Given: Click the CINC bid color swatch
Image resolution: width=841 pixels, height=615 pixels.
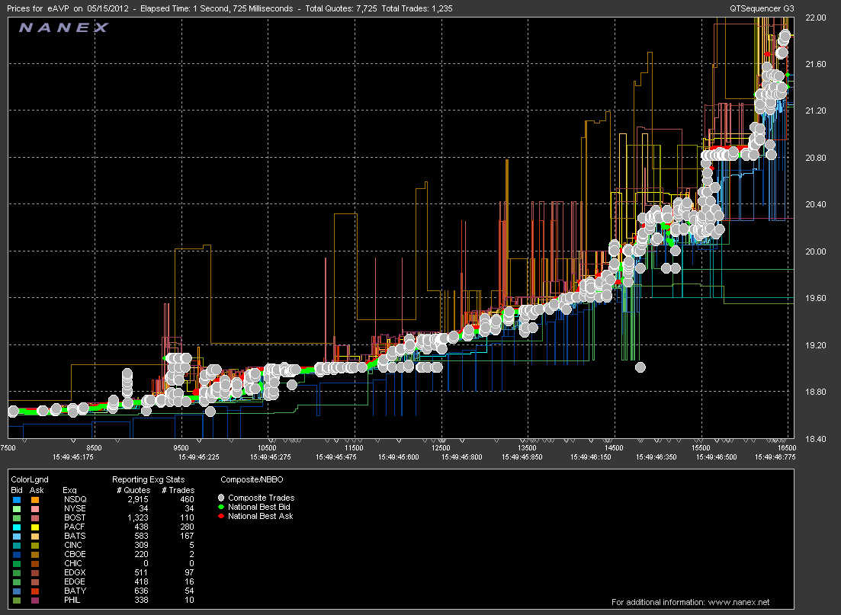Looking at the screenshot, I should point(17,546).
